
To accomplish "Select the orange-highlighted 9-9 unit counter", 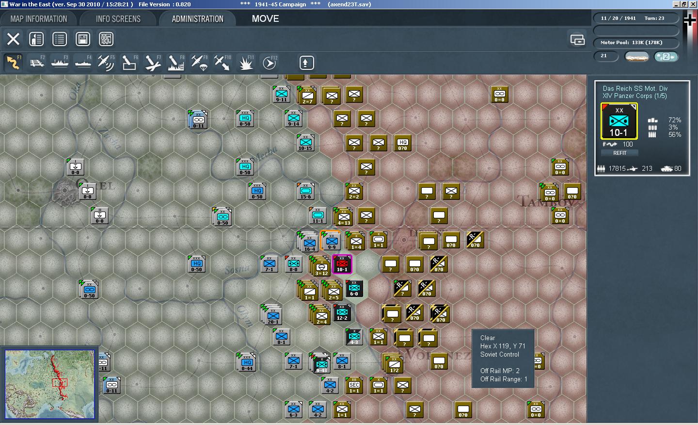I will 332,240.
